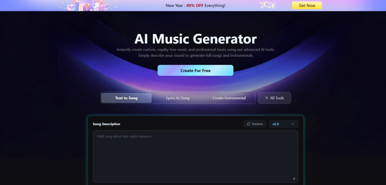Expand the All Tools menu

pyautogui.click(x=274, y=98)
